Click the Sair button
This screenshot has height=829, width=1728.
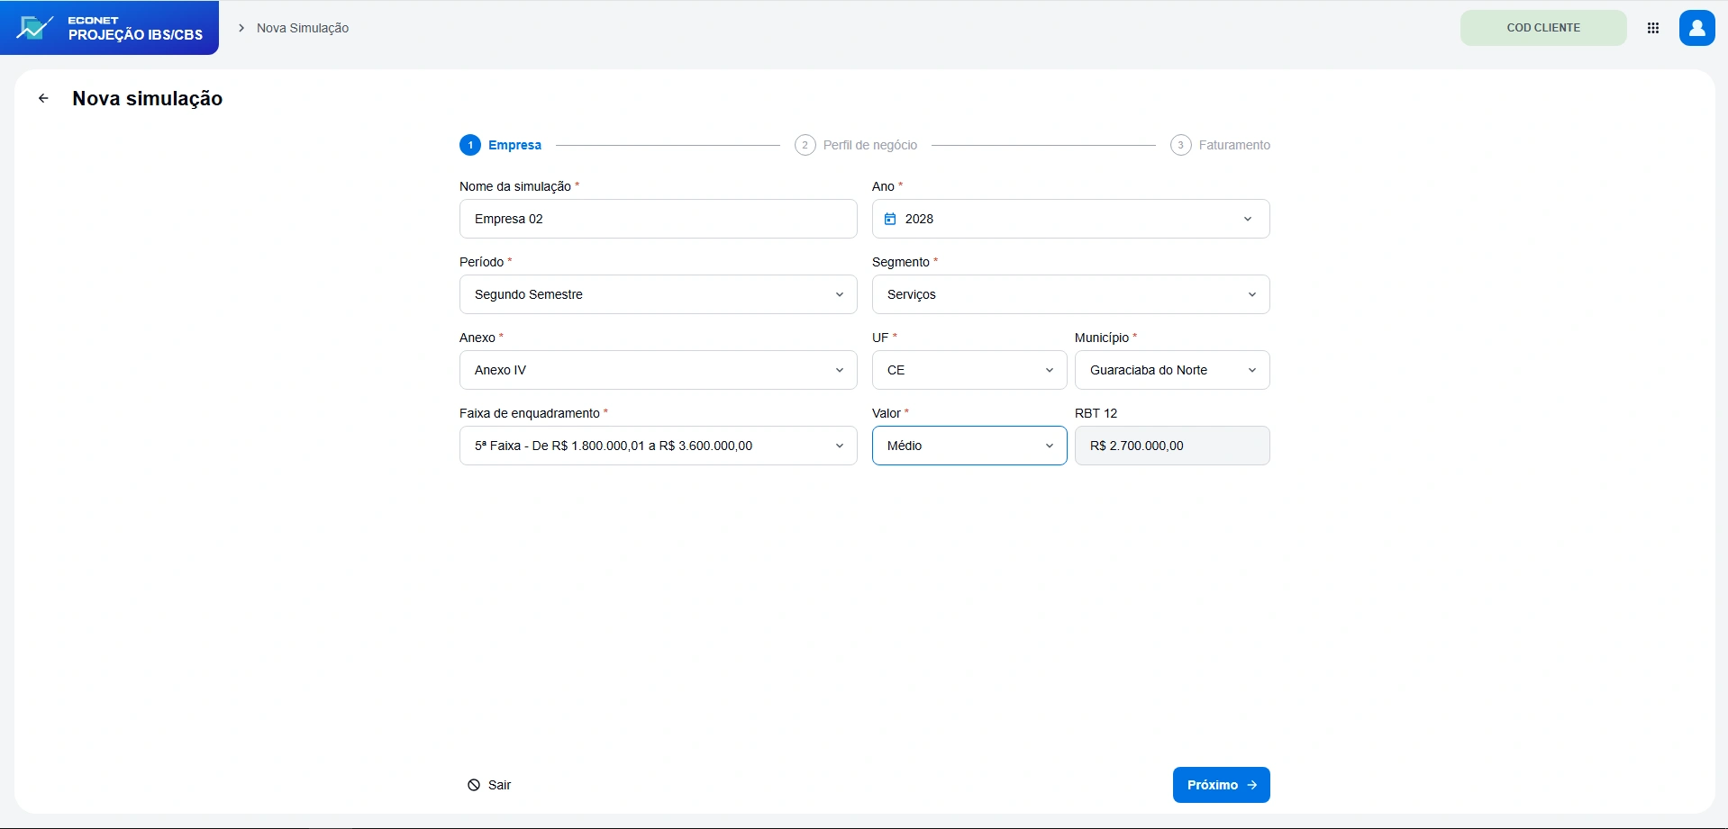point(489,785)
